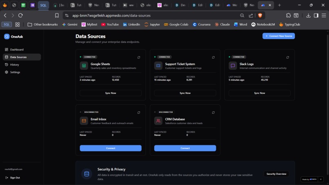Switch to the SQL browser tab
This screenshot has height=185, width=329.
(x=43, y=5)
